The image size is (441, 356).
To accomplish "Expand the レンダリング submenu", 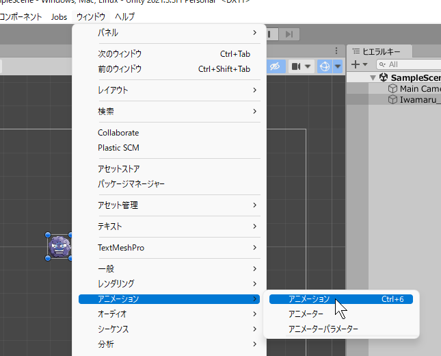I will tap(169, 284).
